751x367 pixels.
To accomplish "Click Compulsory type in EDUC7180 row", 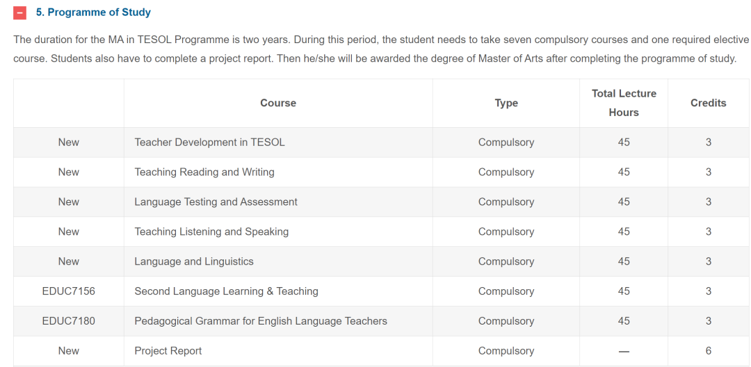I will coord(506,320).
